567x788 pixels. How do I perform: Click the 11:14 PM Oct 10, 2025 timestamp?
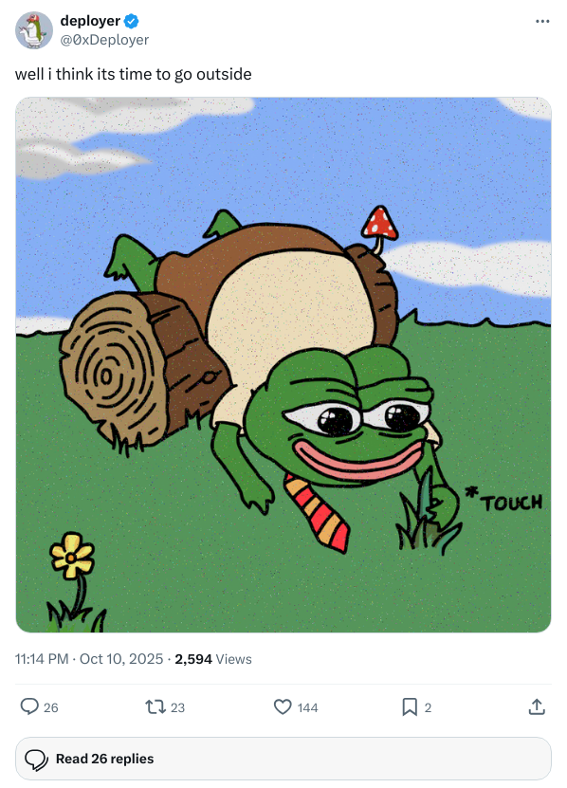pyautogui.click(x=89, y=659)
